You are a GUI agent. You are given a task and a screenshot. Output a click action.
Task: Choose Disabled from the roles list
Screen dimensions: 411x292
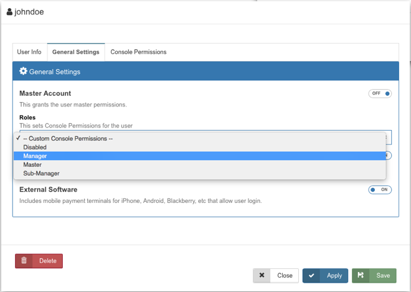click(x=35, y=147)
